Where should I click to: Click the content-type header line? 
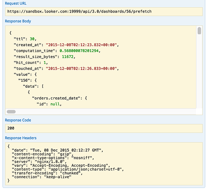[x=68, y=169]
